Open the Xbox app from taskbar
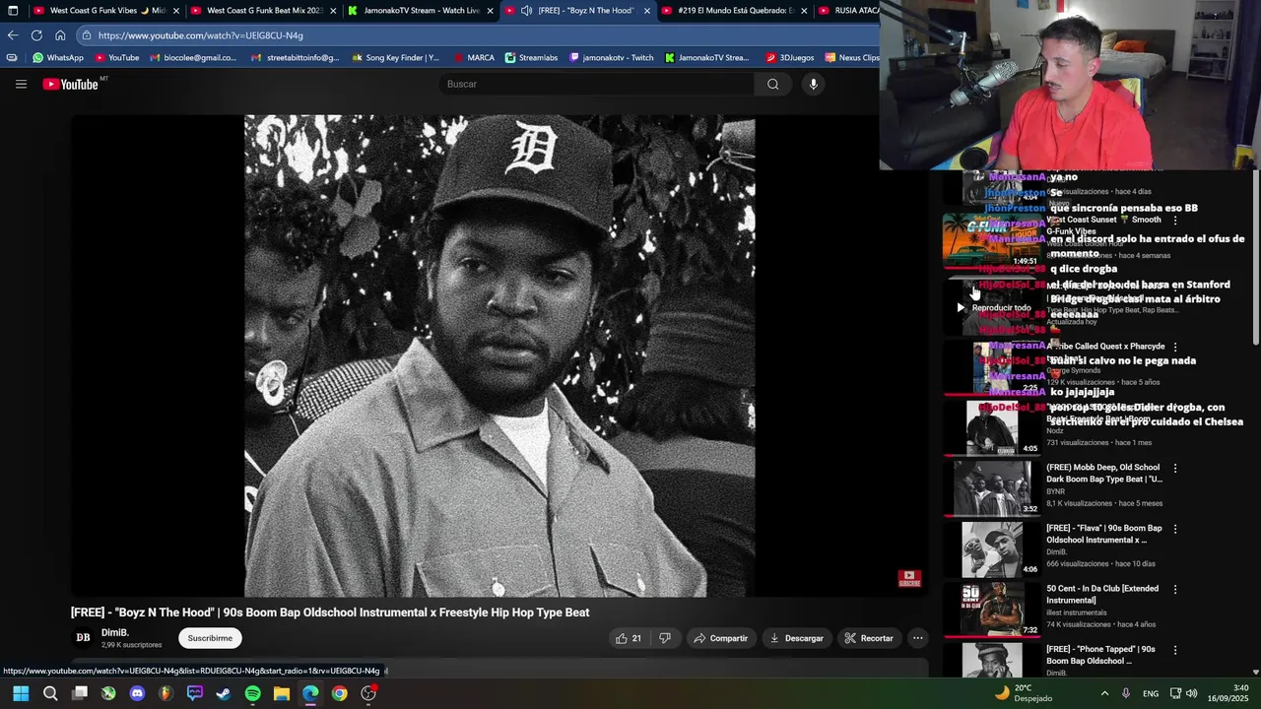The width and height of the screenshot is (1261, 709). coord(108,693)
